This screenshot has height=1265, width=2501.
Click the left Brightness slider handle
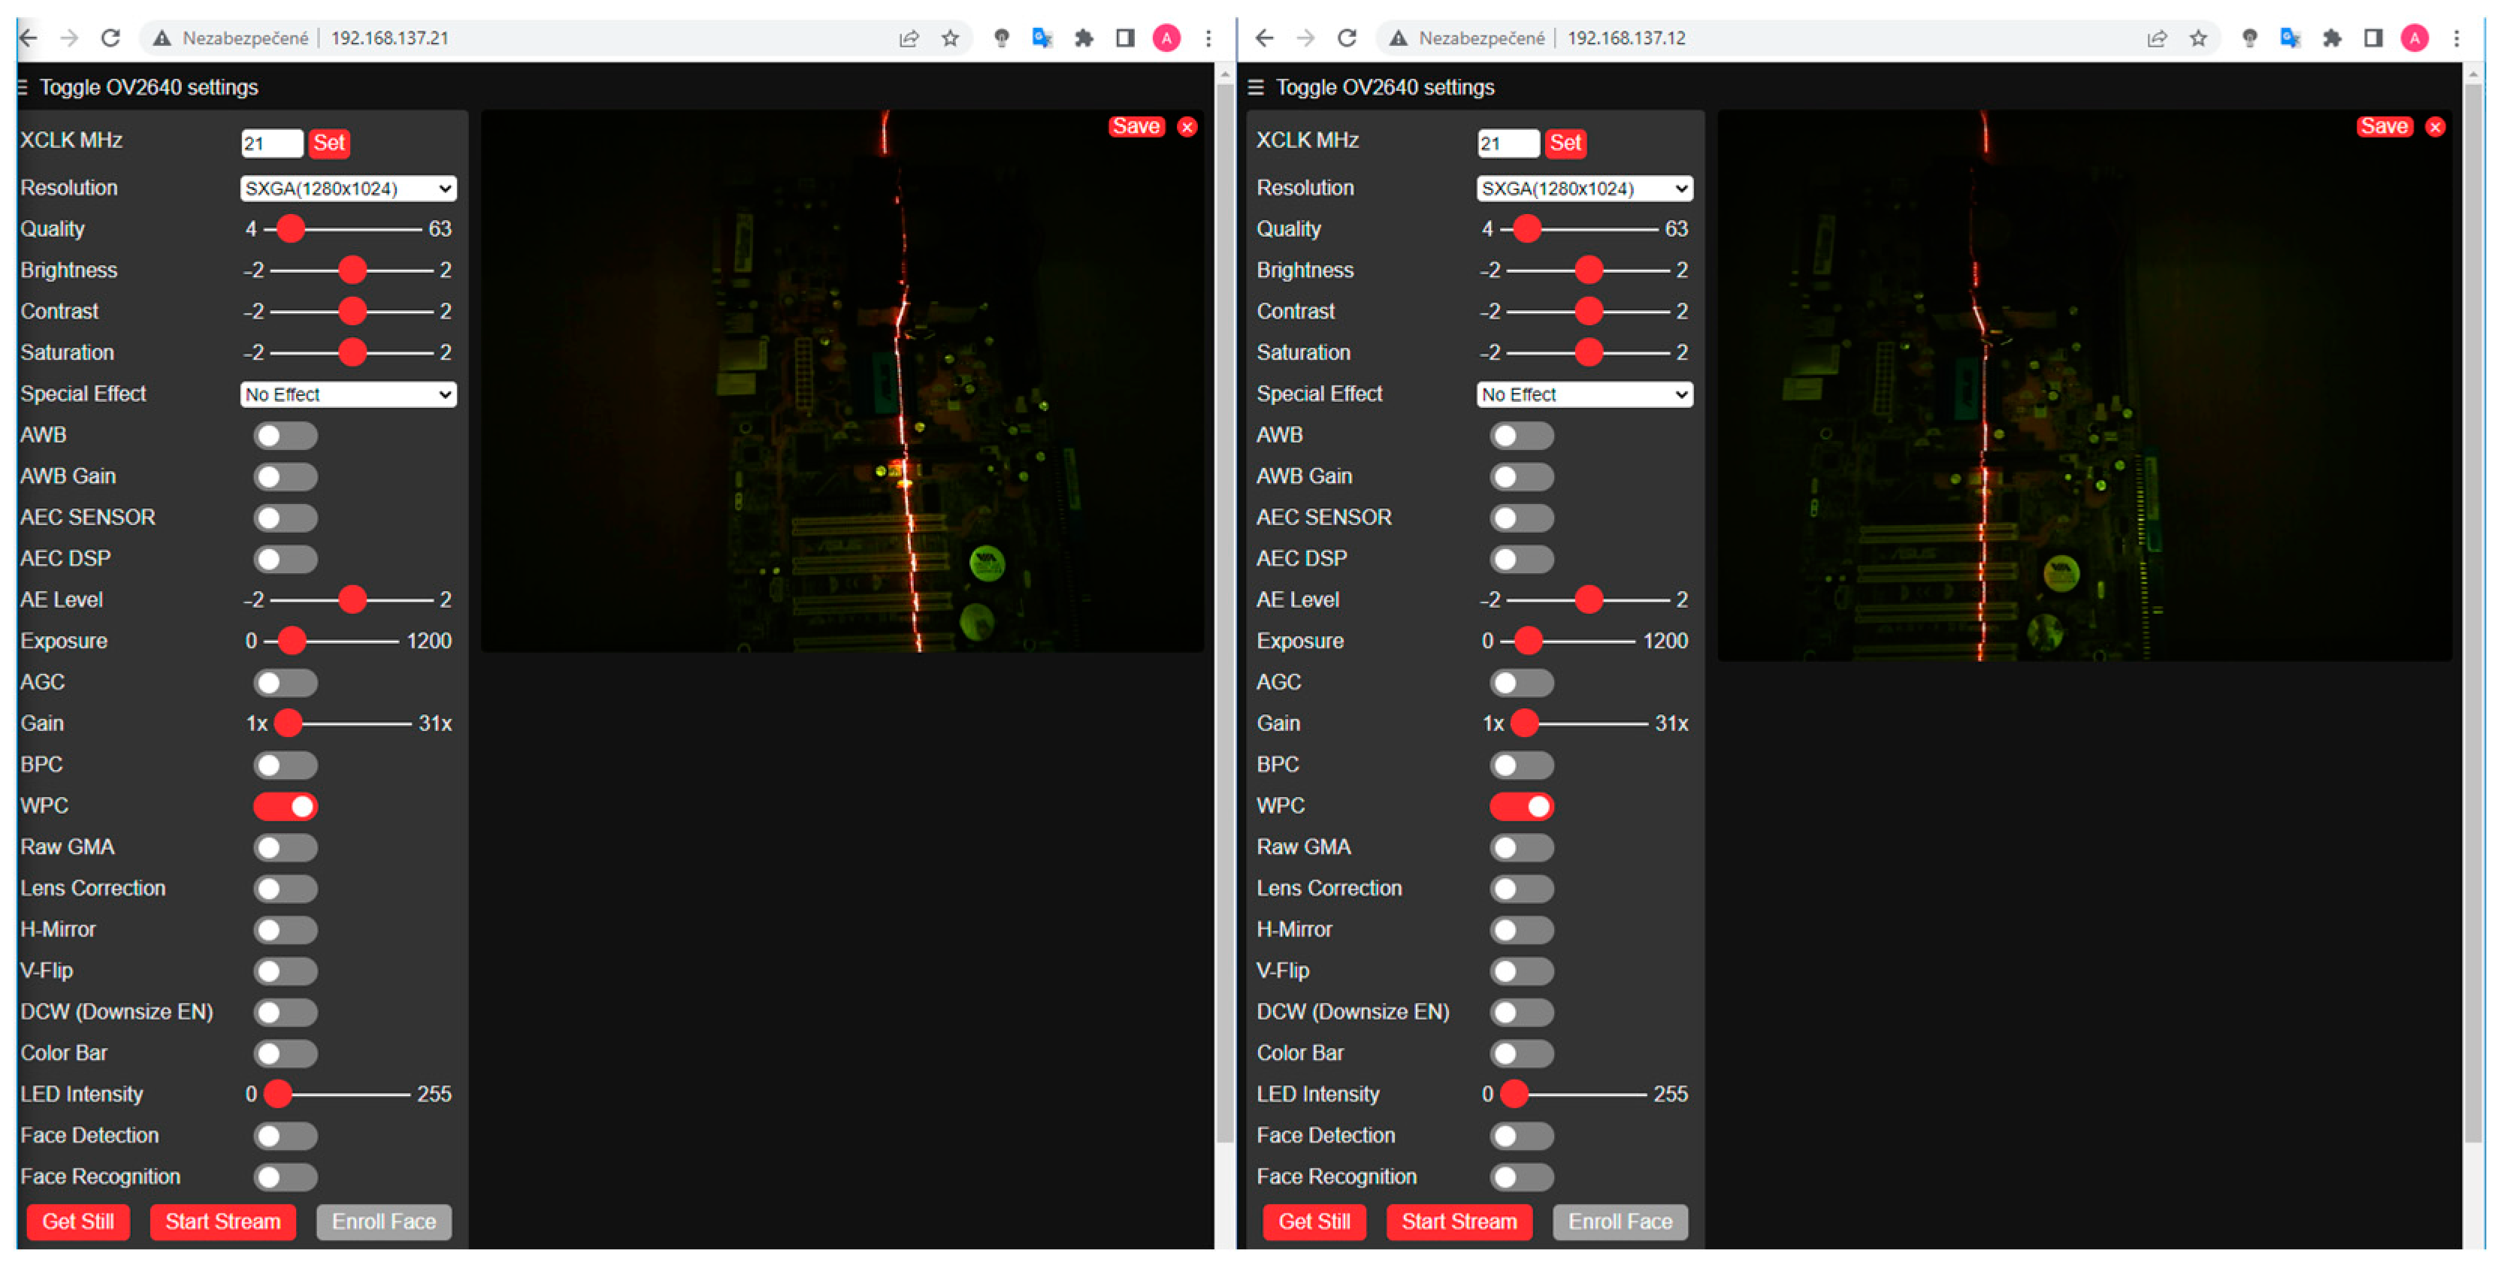[352, 270]
